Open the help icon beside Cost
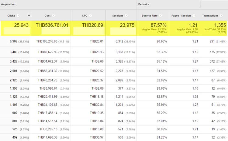 [x=54, y=15]
